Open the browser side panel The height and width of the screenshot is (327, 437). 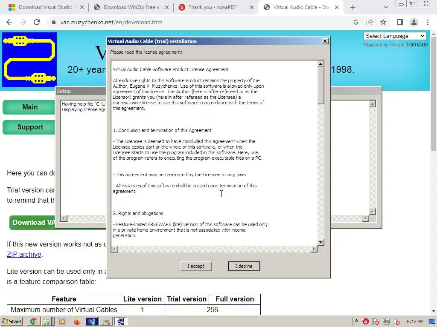(x=400, y=22)
